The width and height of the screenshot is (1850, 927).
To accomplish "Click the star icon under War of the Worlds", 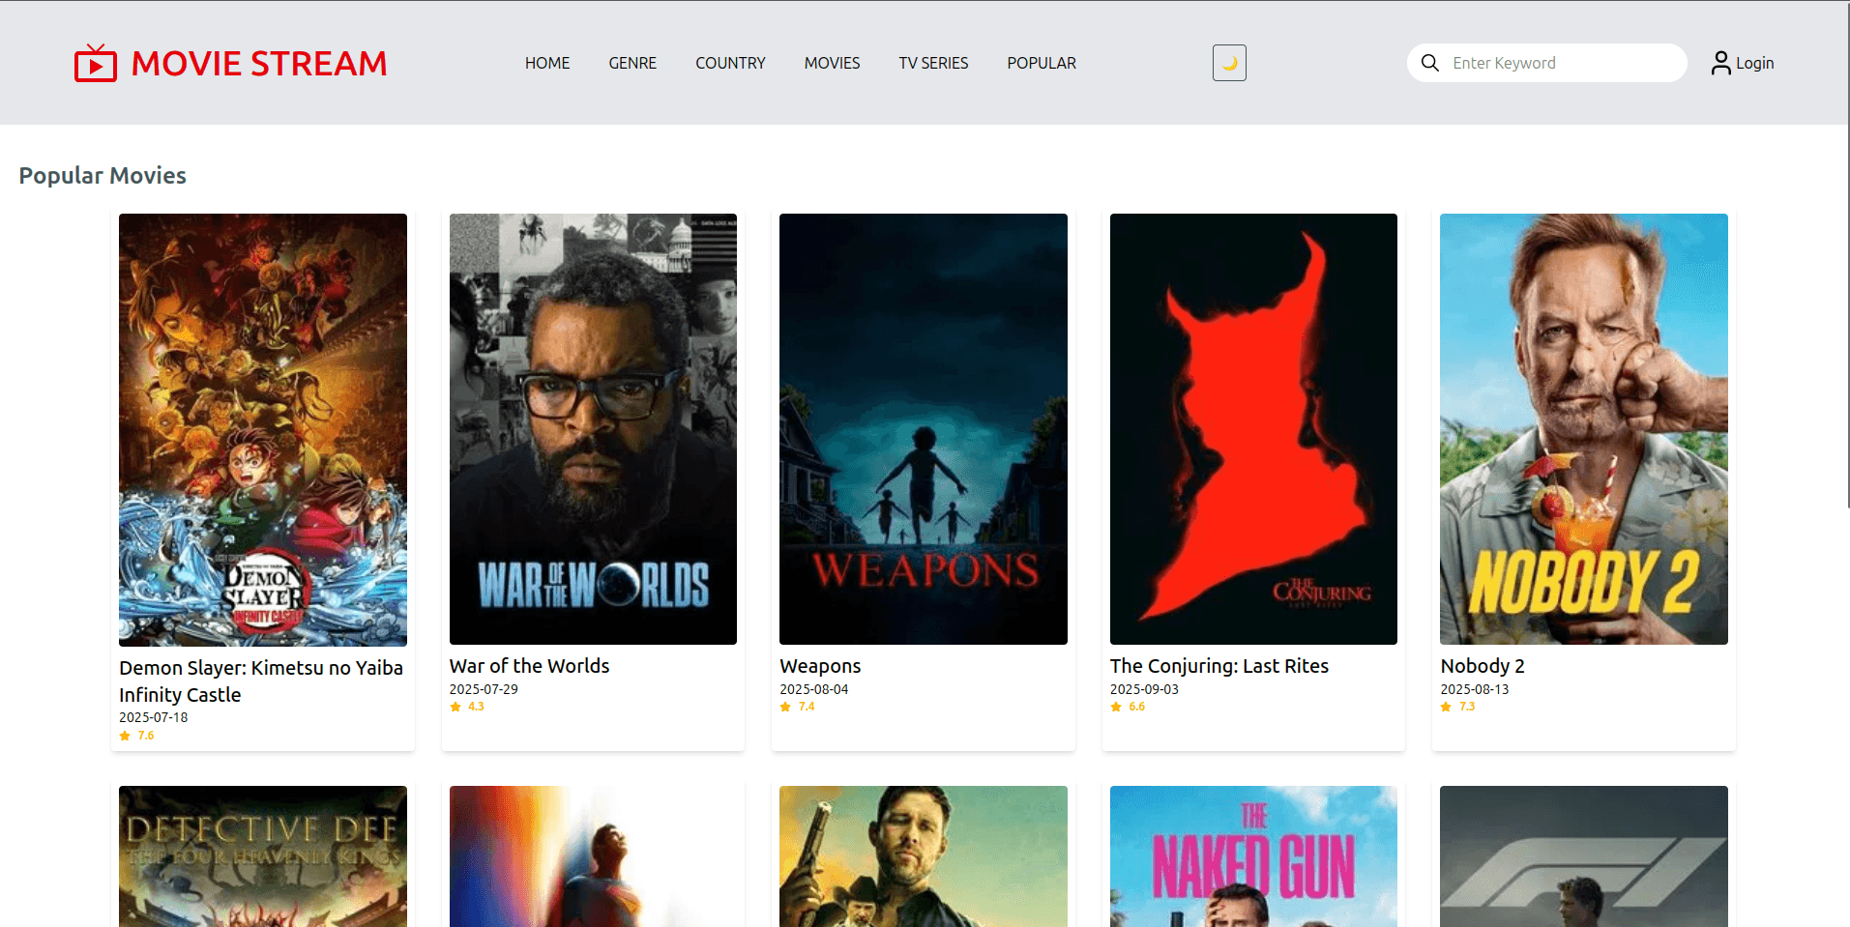I will tap(455, 707).
